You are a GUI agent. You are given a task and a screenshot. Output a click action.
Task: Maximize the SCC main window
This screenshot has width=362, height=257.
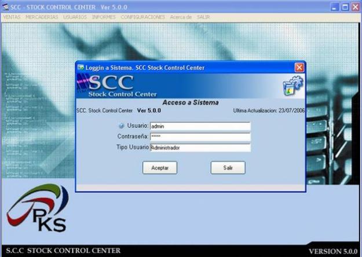[x=345, y=7]
